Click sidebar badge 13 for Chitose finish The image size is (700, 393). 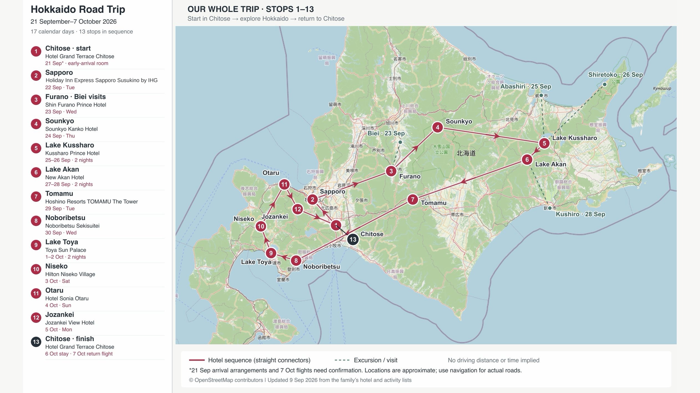tap(36, 342)
